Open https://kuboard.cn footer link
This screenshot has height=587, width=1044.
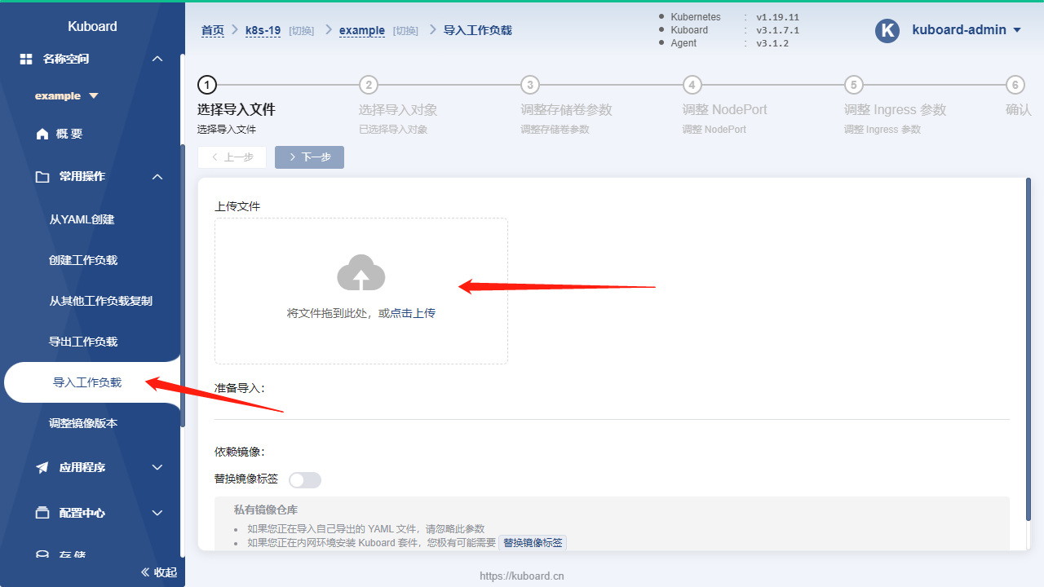(x=522, y=576)
